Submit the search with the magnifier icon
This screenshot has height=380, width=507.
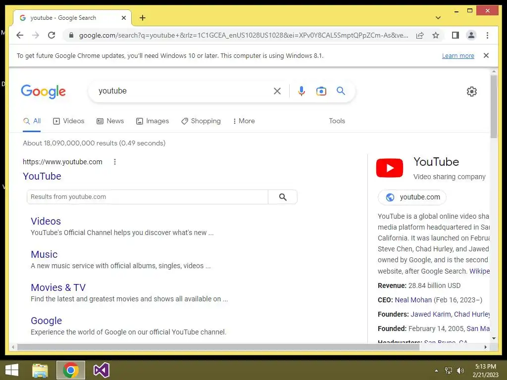tap(341, 91)
